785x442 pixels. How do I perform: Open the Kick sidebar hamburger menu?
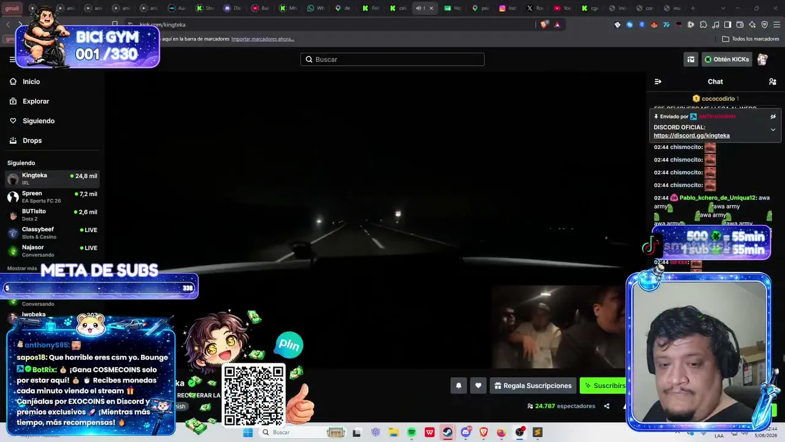coord(12,60)
